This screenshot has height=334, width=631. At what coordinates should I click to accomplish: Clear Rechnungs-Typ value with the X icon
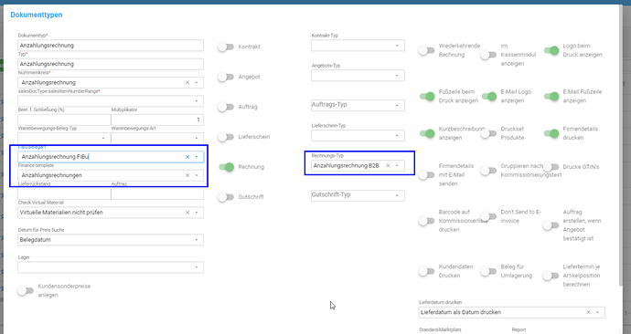click(x=388, y=165)
